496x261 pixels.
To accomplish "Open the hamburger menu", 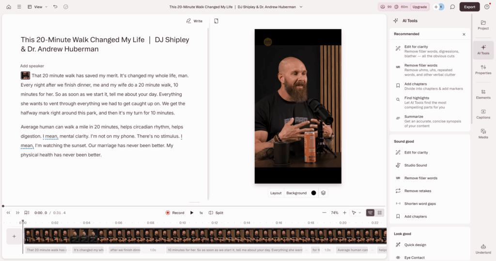I will 19,7.
